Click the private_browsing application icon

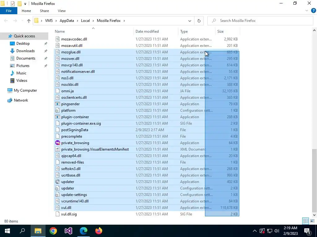[58, 143]
